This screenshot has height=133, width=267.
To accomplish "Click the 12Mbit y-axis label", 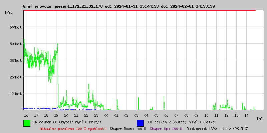I will click(15, 93).
